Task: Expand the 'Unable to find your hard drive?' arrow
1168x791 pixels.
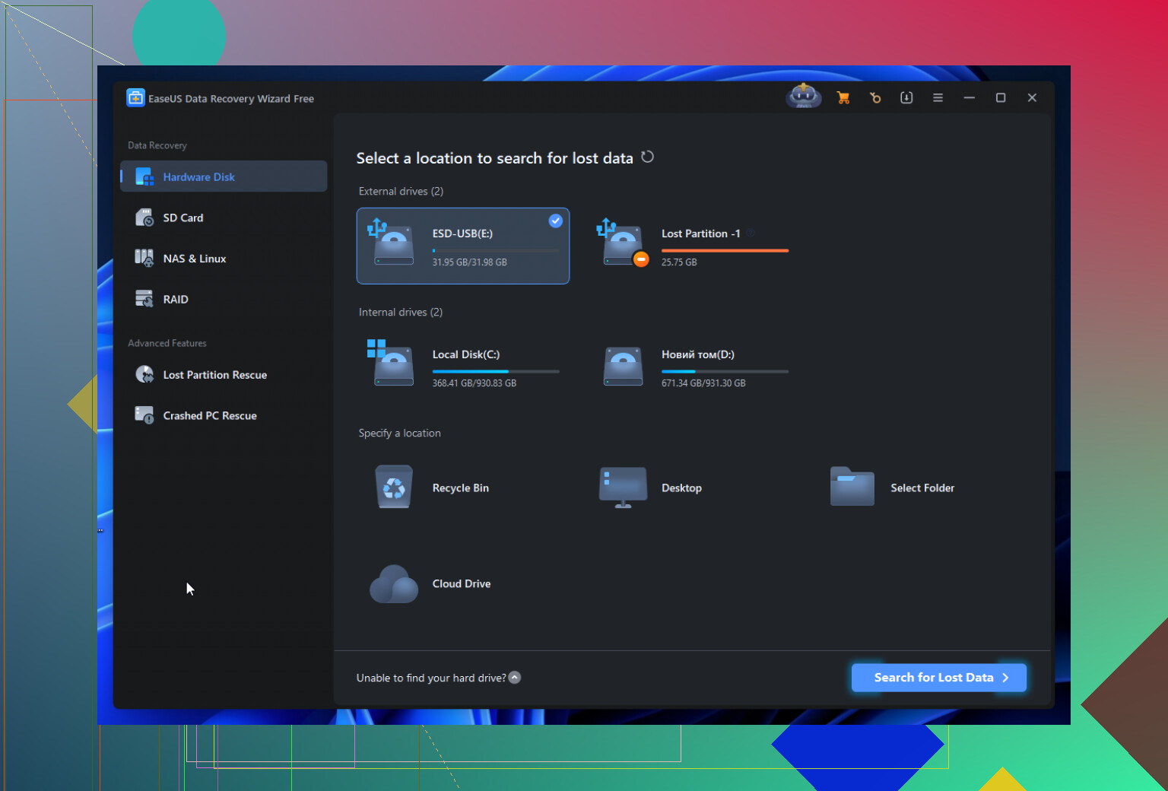Action: pos(515,678)
